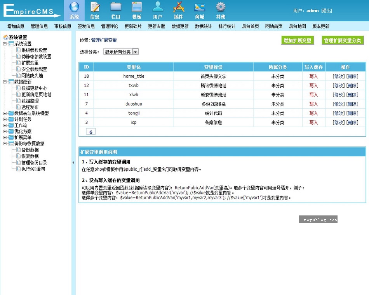Click the EmpireCMS logo

pyautogui.click(x=32, y=10)
